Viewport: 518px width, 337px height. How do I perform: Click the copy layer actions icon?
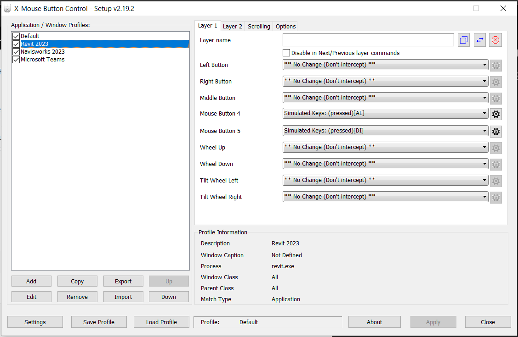tap(463, 40)
